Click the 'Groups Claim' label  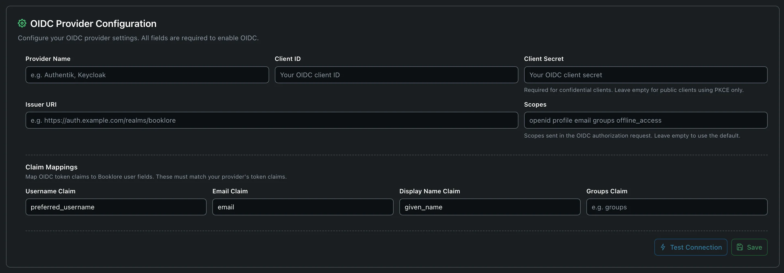click(606, 191)
